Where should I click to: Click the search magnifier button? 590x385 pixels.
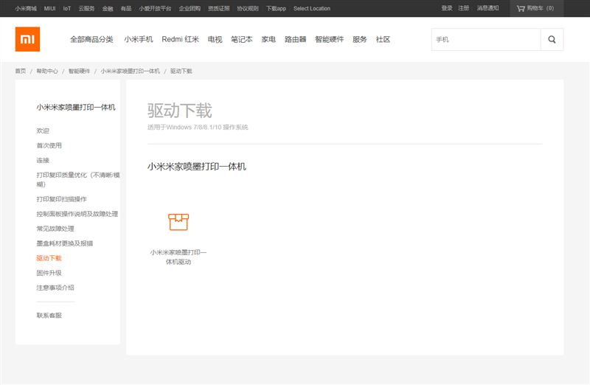[552, 40]
